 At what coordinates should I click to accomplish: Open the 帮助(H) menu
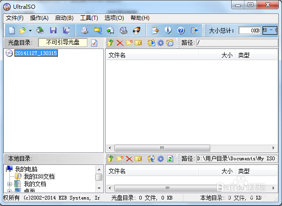(140, 18)
